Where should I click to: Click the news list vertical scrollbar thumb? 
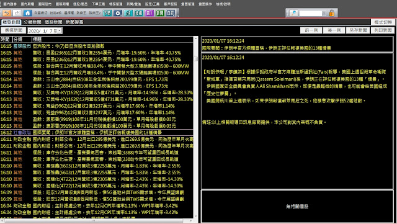pos(195,59)
